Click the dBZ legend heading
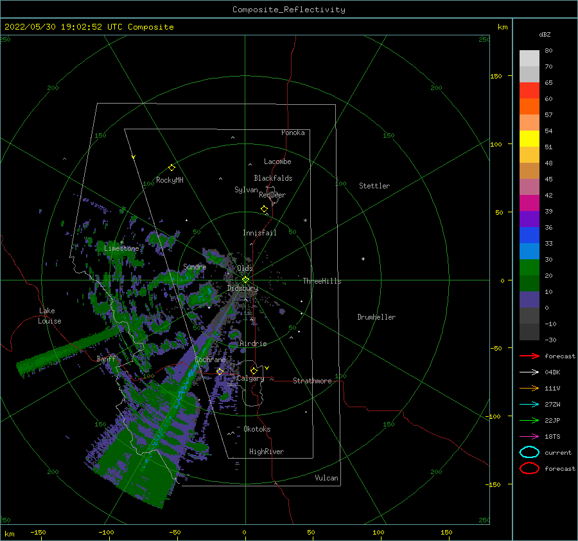Viewport: 578px width, 541px height. tap(545, 35)
